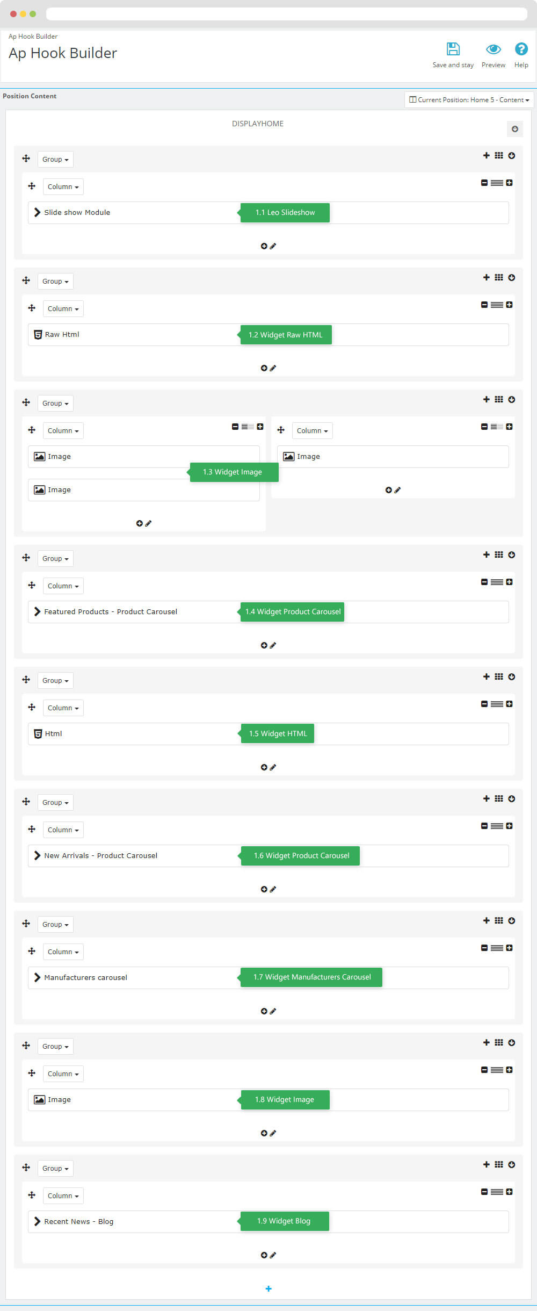Click the move handle of the first Group
This screenshot has width=537, height=1311.
(26, 159)
